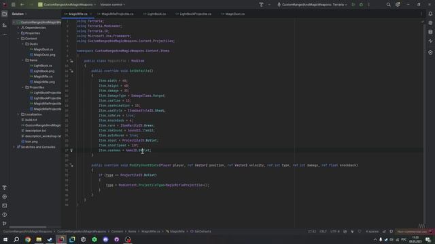
Task: Expand Scratches and Consoles
Action: tap(14, 147)
